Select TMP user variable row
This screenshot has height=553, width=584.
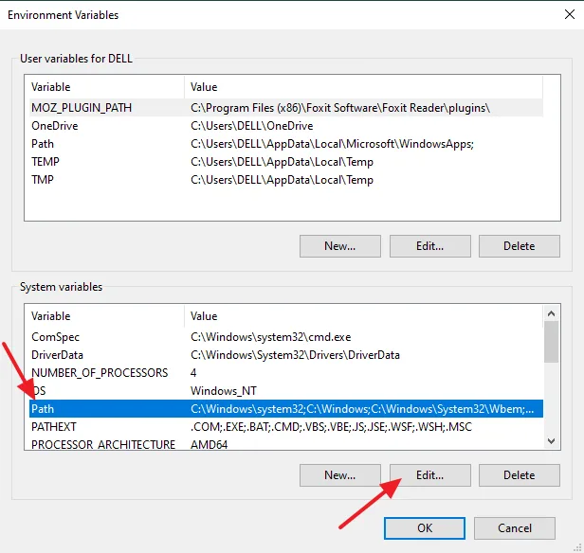click(x=286, y=180)
